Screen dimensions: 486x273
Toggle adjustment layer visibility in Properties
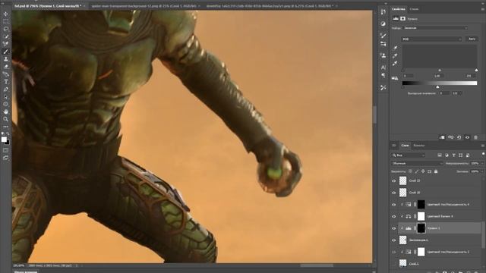coord(468,137)
